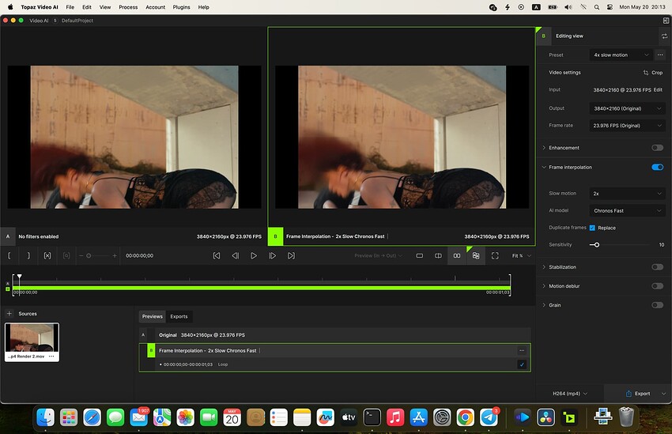
Task: Add a new source with plus icon
Action: 9,314
